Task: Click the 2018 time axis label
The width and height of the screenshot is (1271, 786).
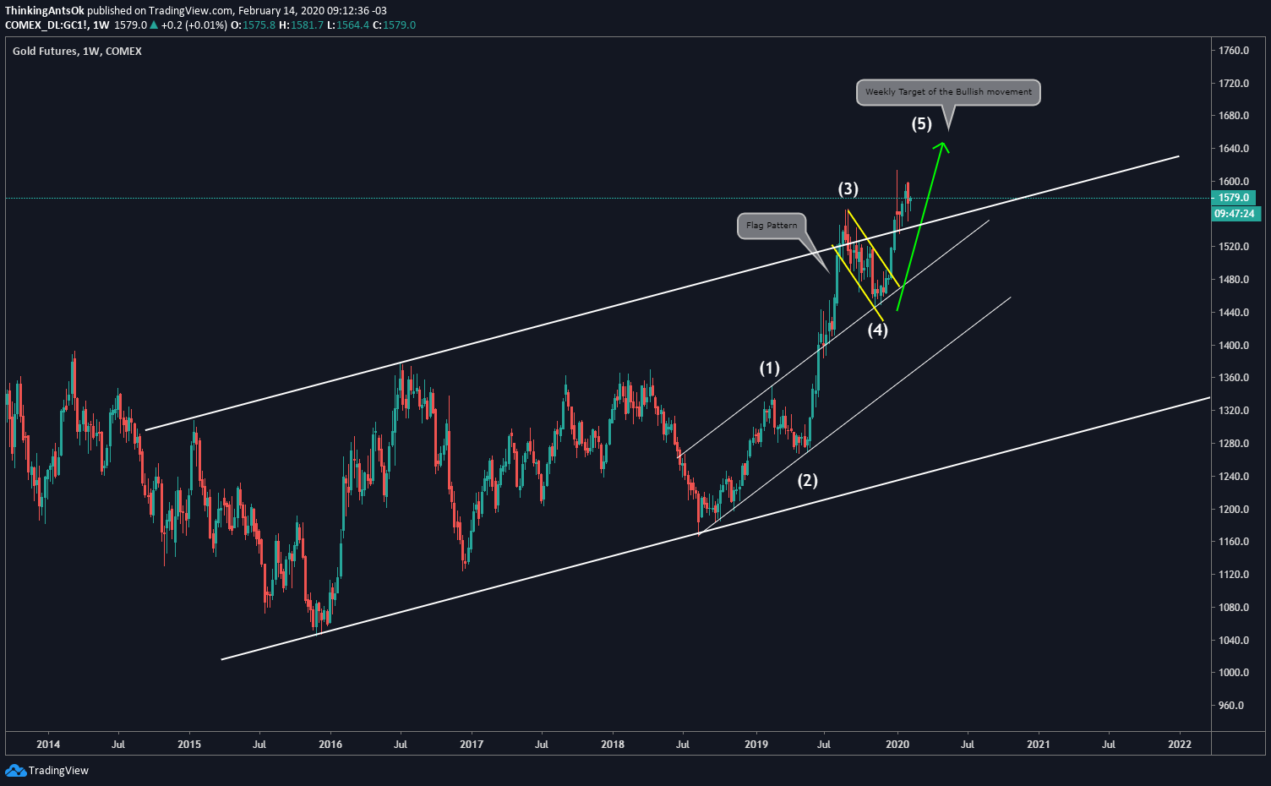Action: coord(613,745)
